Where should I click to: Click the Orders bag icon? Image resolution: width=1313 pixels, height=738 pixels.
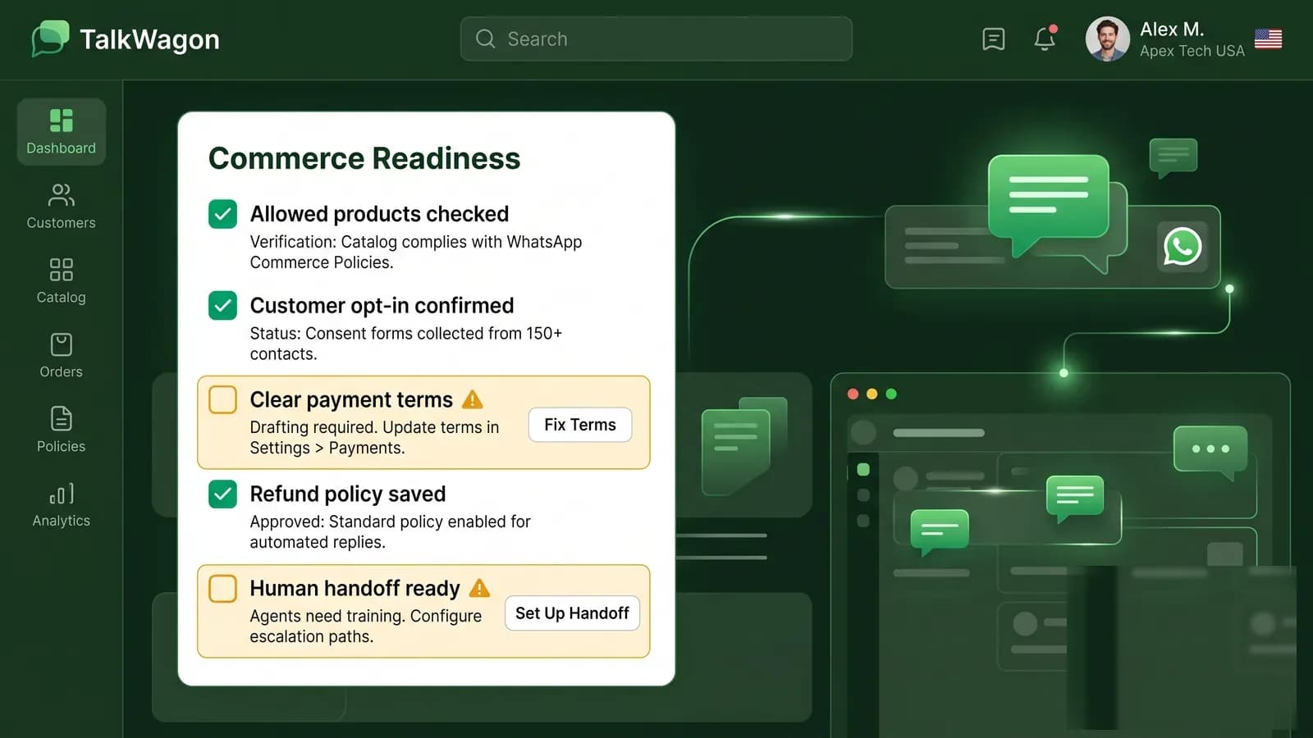click(x=62, y=344)
